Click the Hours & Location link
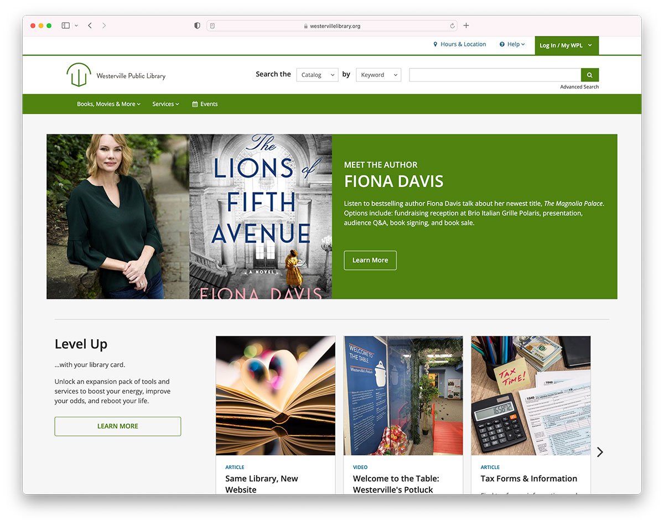664x524 pixels. tap(459, 44)
